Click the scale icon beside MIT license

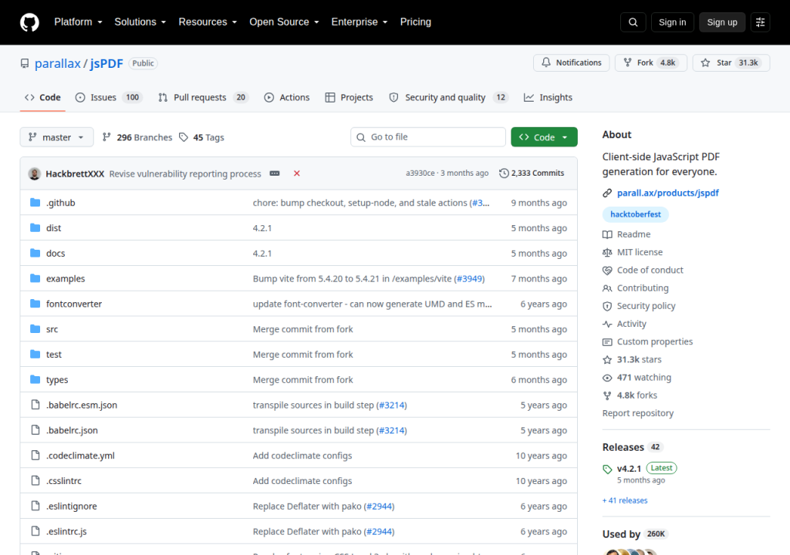(607, 252)
